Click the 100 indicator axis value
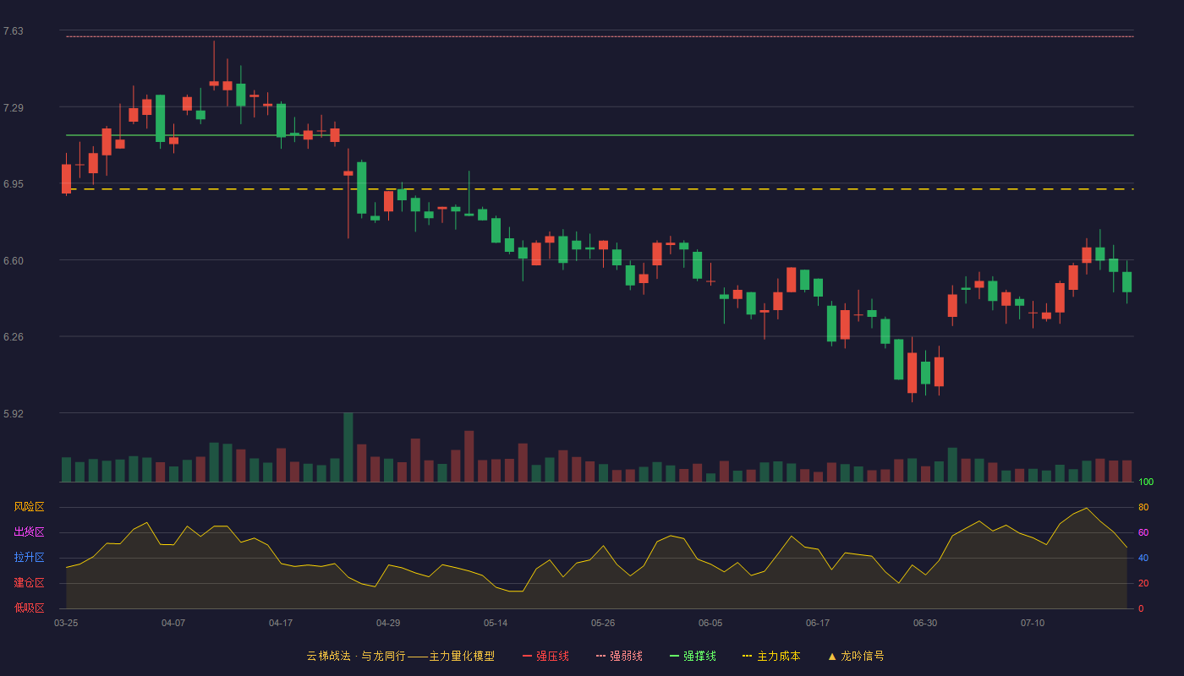Screen dimensions: 1184x676 click(x=1146, y=482)
